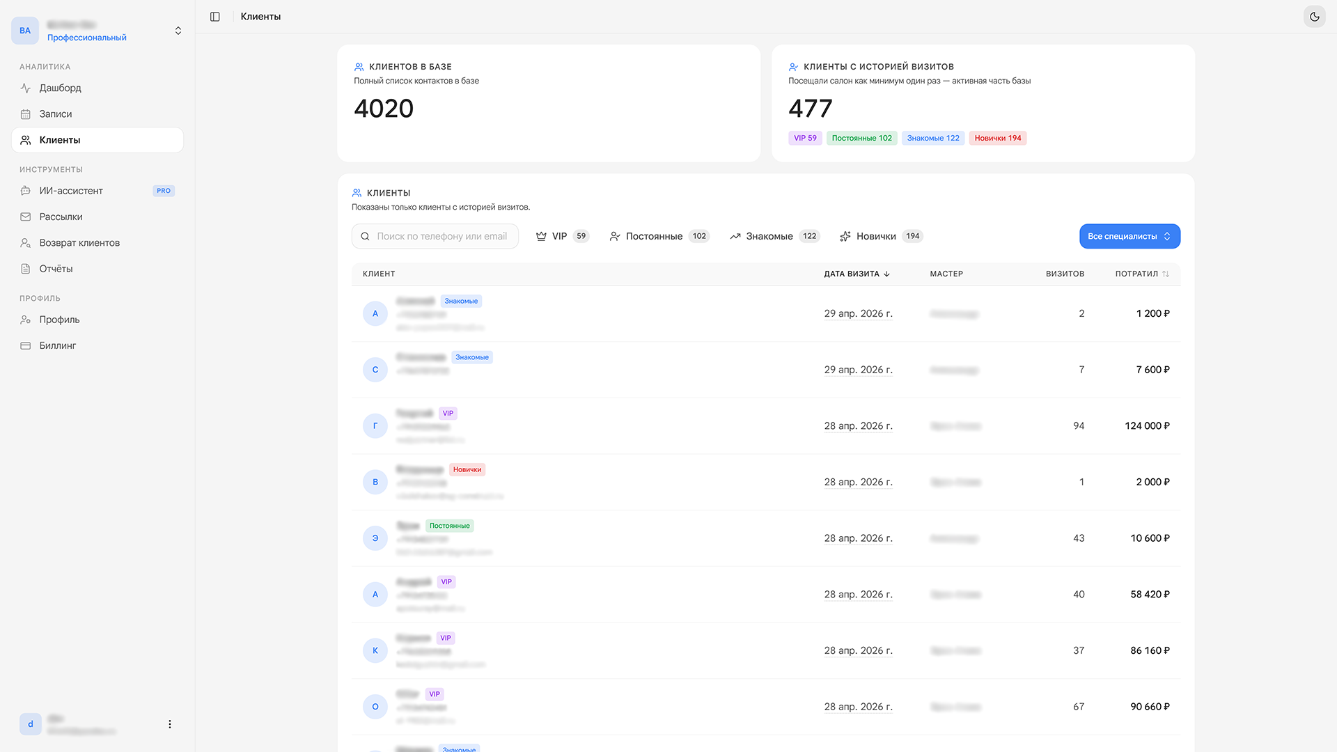Screen dimensions: 1337x752
Task: Click the Новички 194 summary badge
Action: click(x=998, y=138)
